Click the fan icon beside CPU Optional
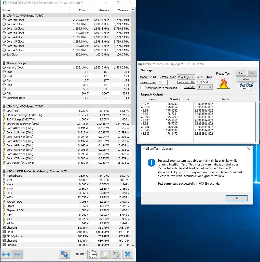 [4, 236]
